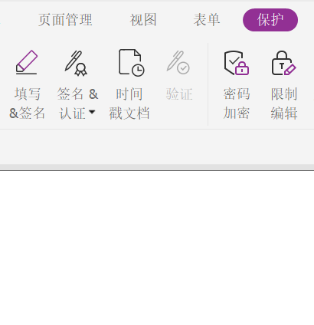Screen dimensions: 314x325
Task: Click the 时间 戳文档 label text
Action: point(129,103)
